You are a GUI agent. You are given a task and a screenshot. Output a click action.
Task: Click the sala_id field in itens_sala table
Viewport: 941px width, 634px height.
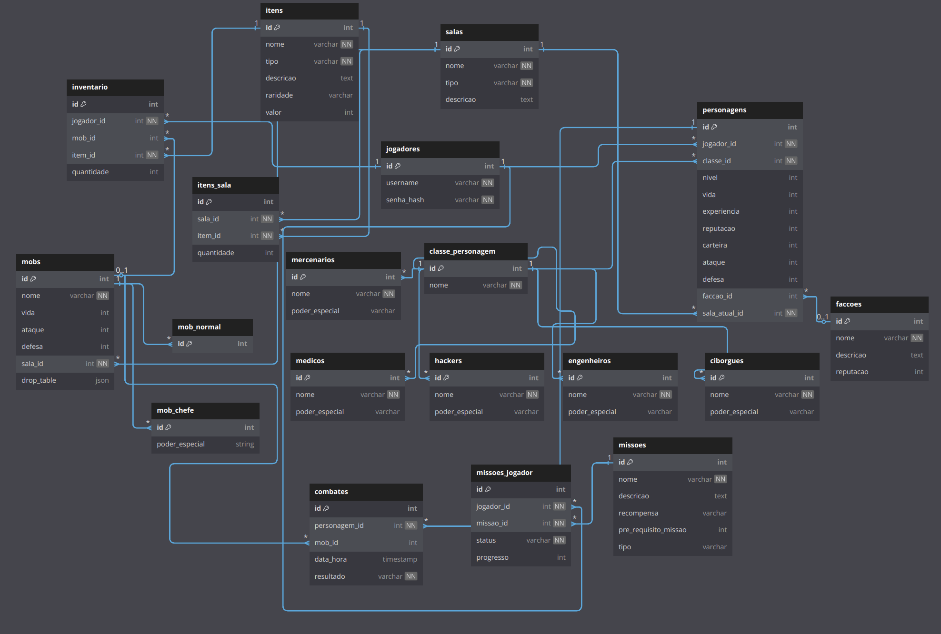click(235, 219)
